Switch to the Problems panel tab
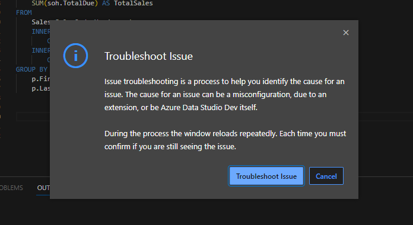The height and width of the screenshot is (225, 413). click(x=11, y=188)
